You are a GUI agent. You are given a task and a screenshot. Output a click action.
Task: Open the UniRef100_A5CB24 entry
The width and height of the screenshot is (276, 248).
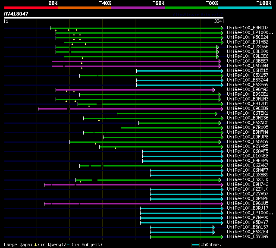point(248,38)
